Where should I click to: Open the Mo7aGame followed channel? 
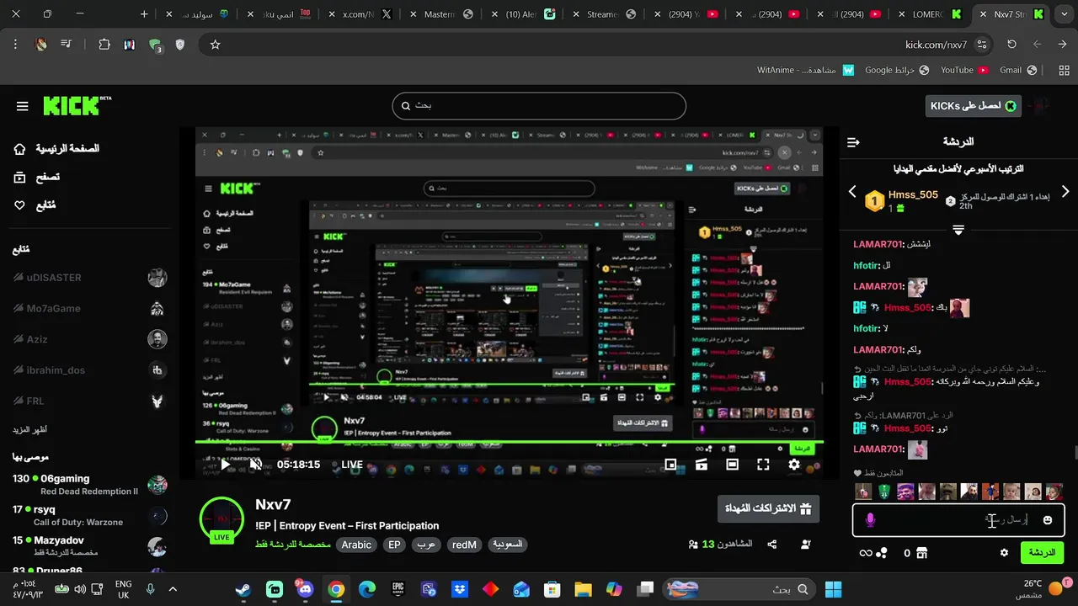coord(89,308)
